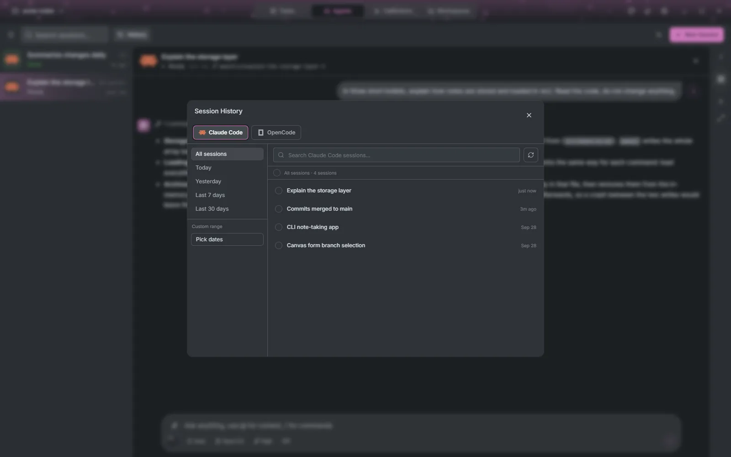
Task: Filter sessions to Last 30 days
Action: [227, 209]
